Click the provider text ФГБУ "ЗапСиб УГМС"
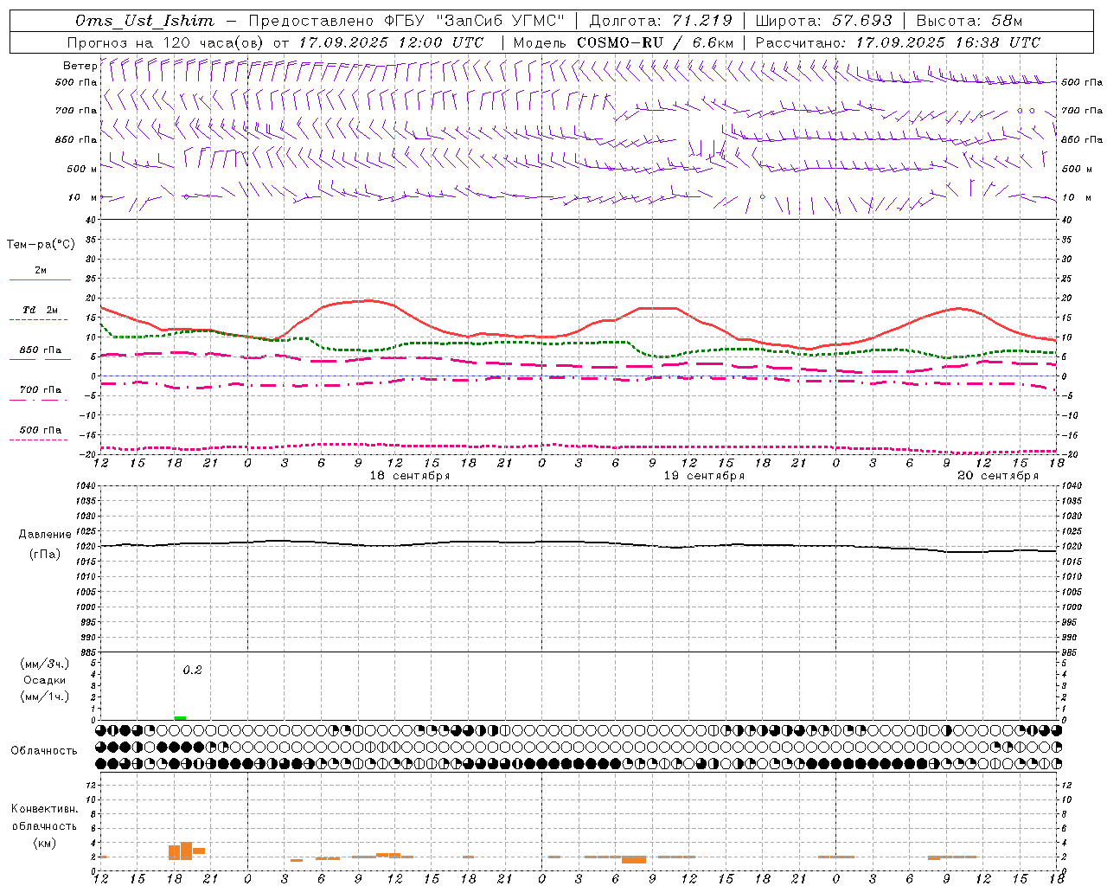 (x=473, y=21)
